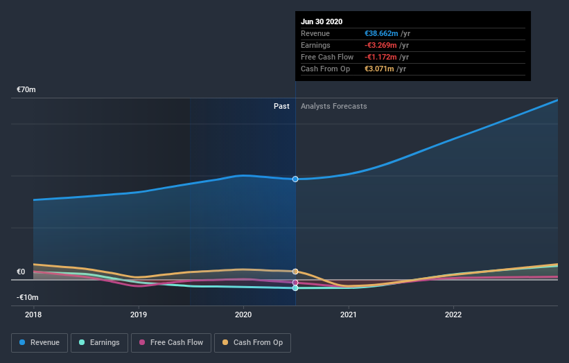The image size is (569, 363).
Task: Click the Revenue data point marker at Jun 2020
Action: [x=295, y=179]
